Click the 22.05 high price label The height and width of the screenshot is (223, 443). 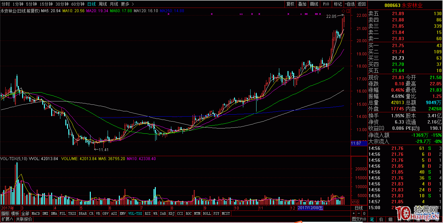point(331,16)
